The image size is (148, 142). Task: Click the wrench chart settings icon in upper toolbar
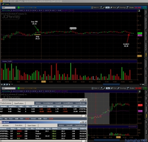click(x=104, y=7)
